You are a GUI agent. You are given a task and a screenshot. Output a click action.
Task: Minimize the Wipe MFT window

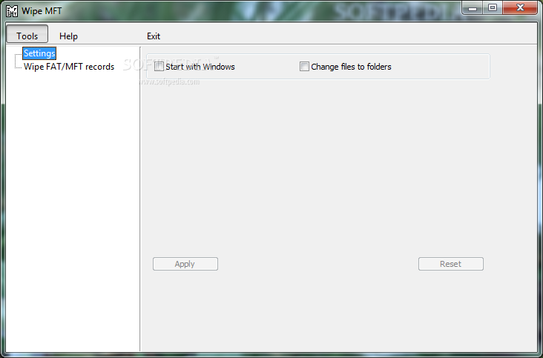(x=473, y=7)
